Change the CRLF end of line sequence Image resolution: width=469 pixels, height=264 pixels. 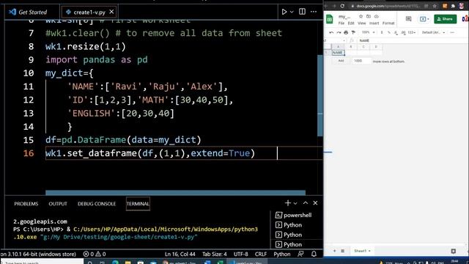(x=261, y=254)
